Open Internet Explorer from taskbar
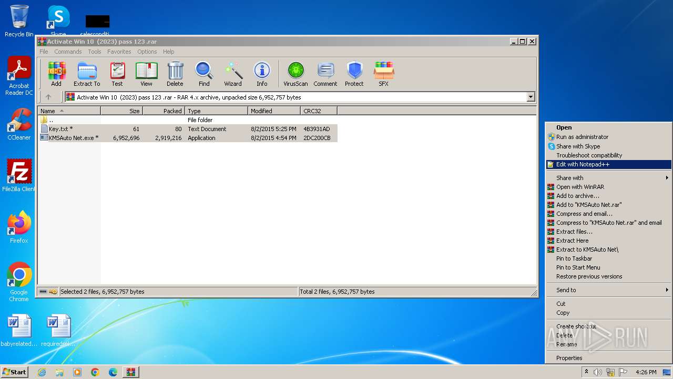 click(x=42, y=372)
